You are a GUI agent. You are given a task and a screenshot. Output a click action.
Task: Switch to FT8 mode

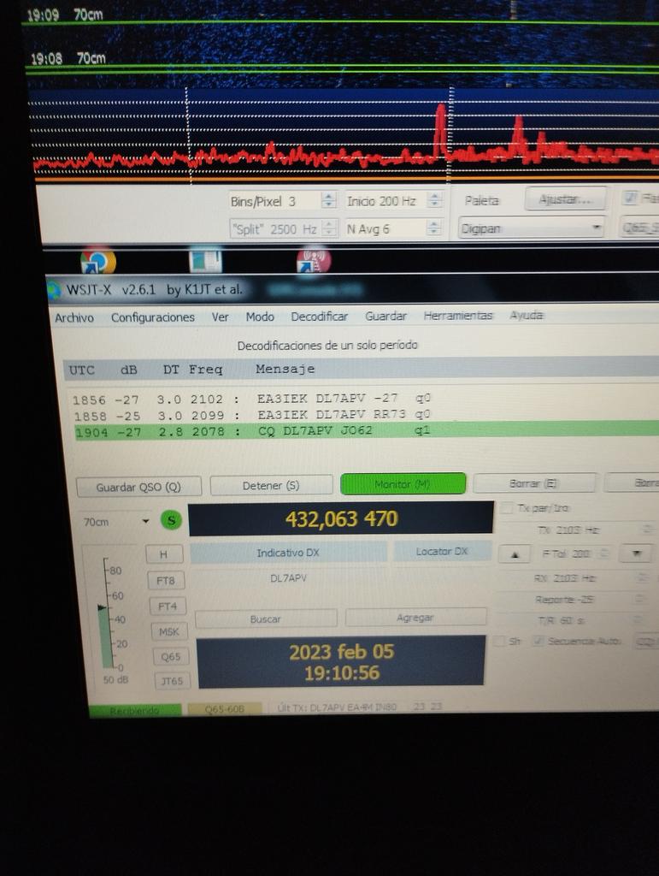(167, 581)
